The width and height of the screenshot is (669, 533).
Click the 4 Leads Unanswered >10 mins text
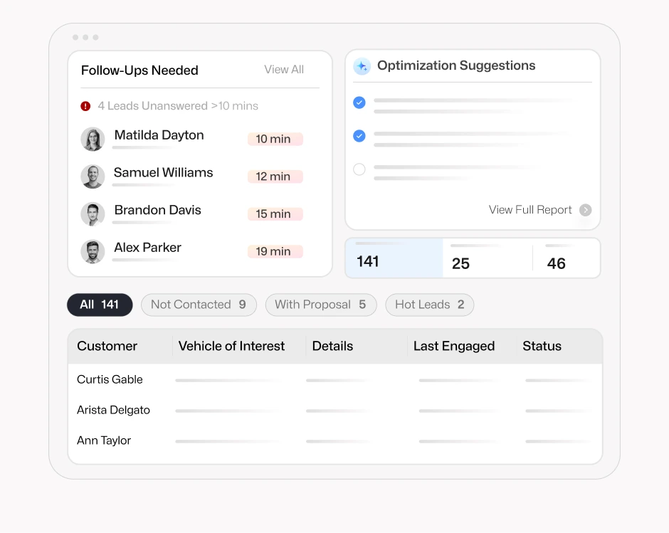click(178, 106)
